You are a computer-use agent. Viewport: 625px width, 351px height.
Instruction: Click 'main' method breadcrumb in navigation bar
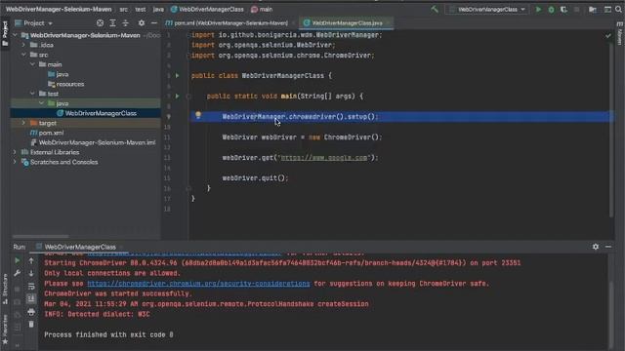[x=262, y=9]
